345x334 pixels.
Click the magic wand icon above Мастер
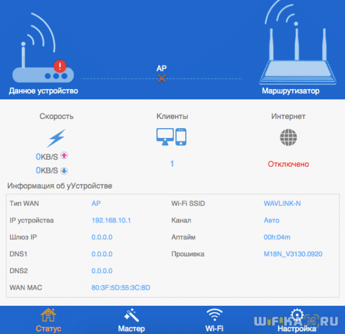coord(131,315)
